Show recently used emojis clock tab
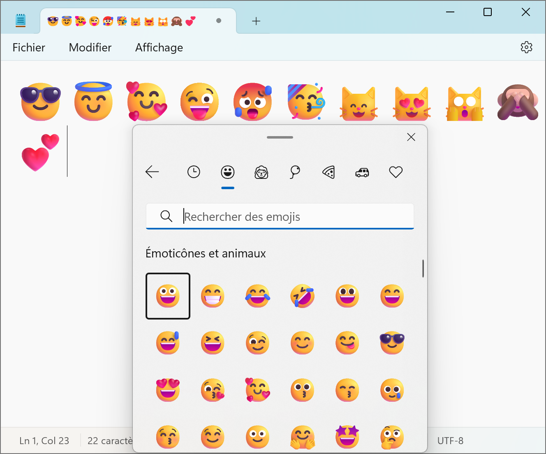 pos(194,172)
